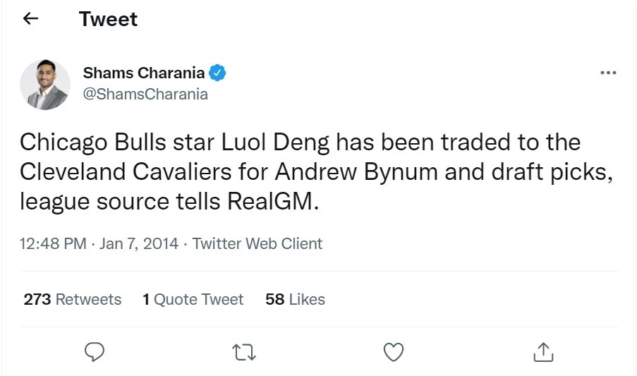Viewport: 637px width, 376px height.
Task: Open Shams Charania's profile photo
Action: click(45, 85)
